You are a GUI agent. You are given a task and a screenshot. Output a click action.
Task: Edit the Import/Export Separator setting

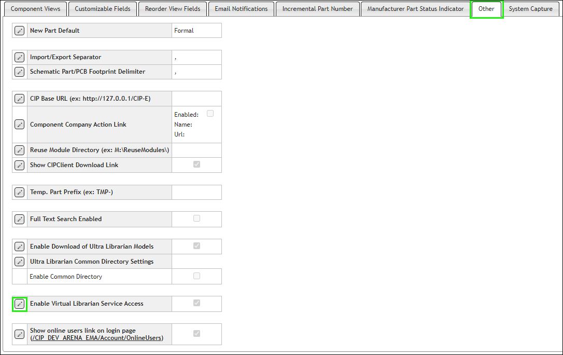(19, 57)
